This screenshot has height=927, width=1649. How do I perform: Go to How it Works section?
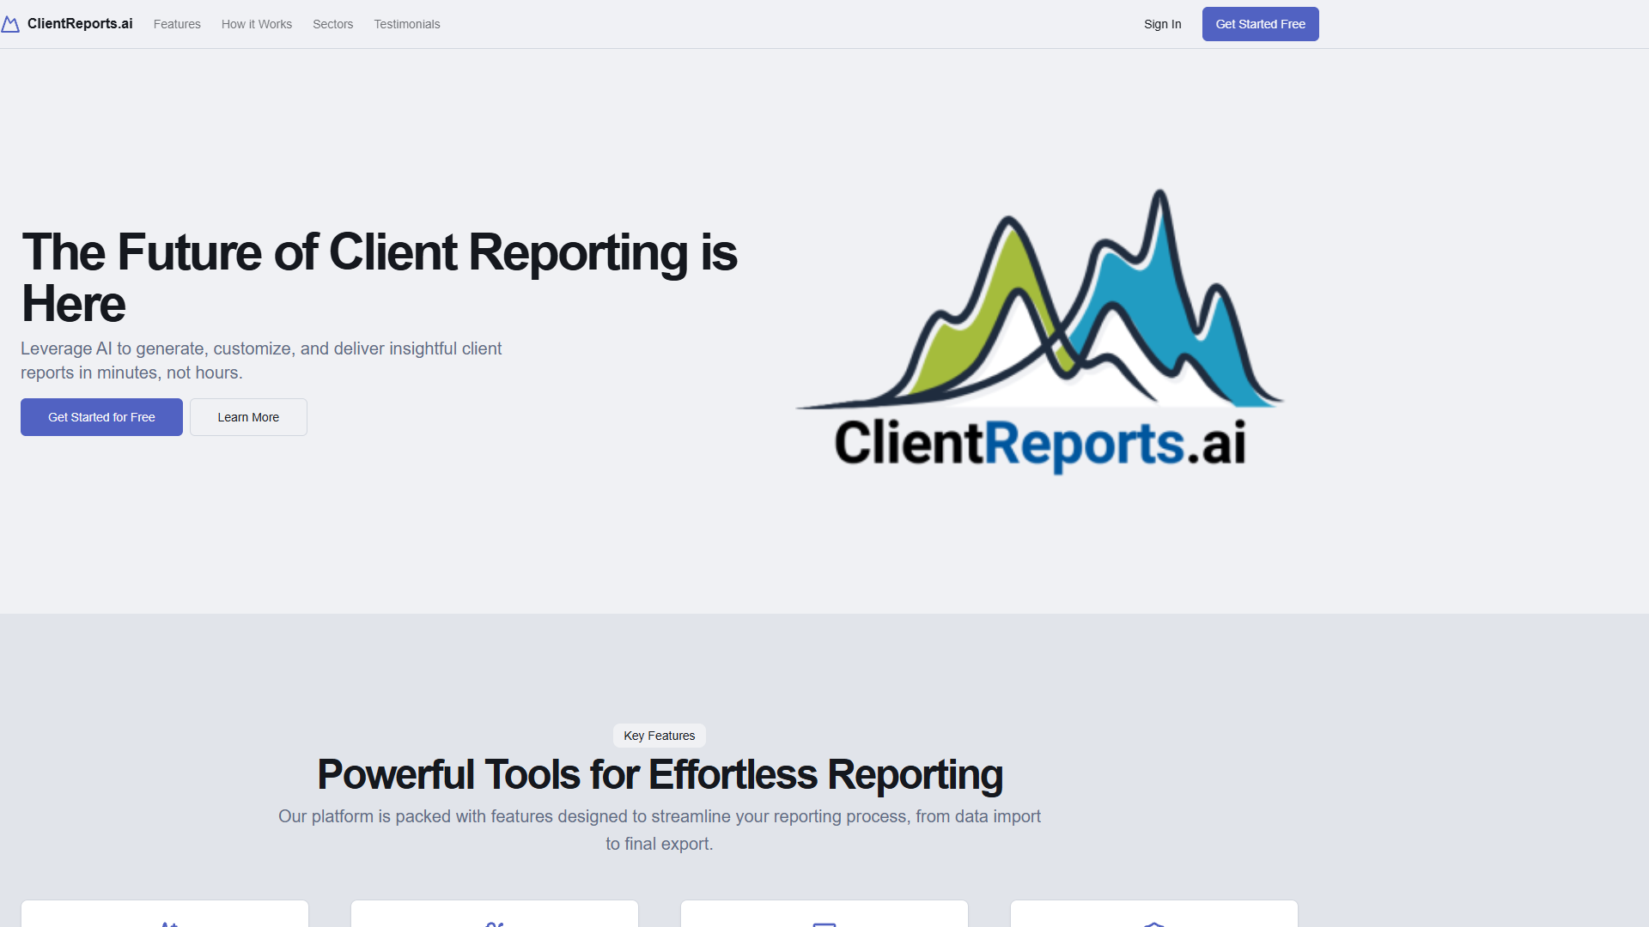(257, 24)
